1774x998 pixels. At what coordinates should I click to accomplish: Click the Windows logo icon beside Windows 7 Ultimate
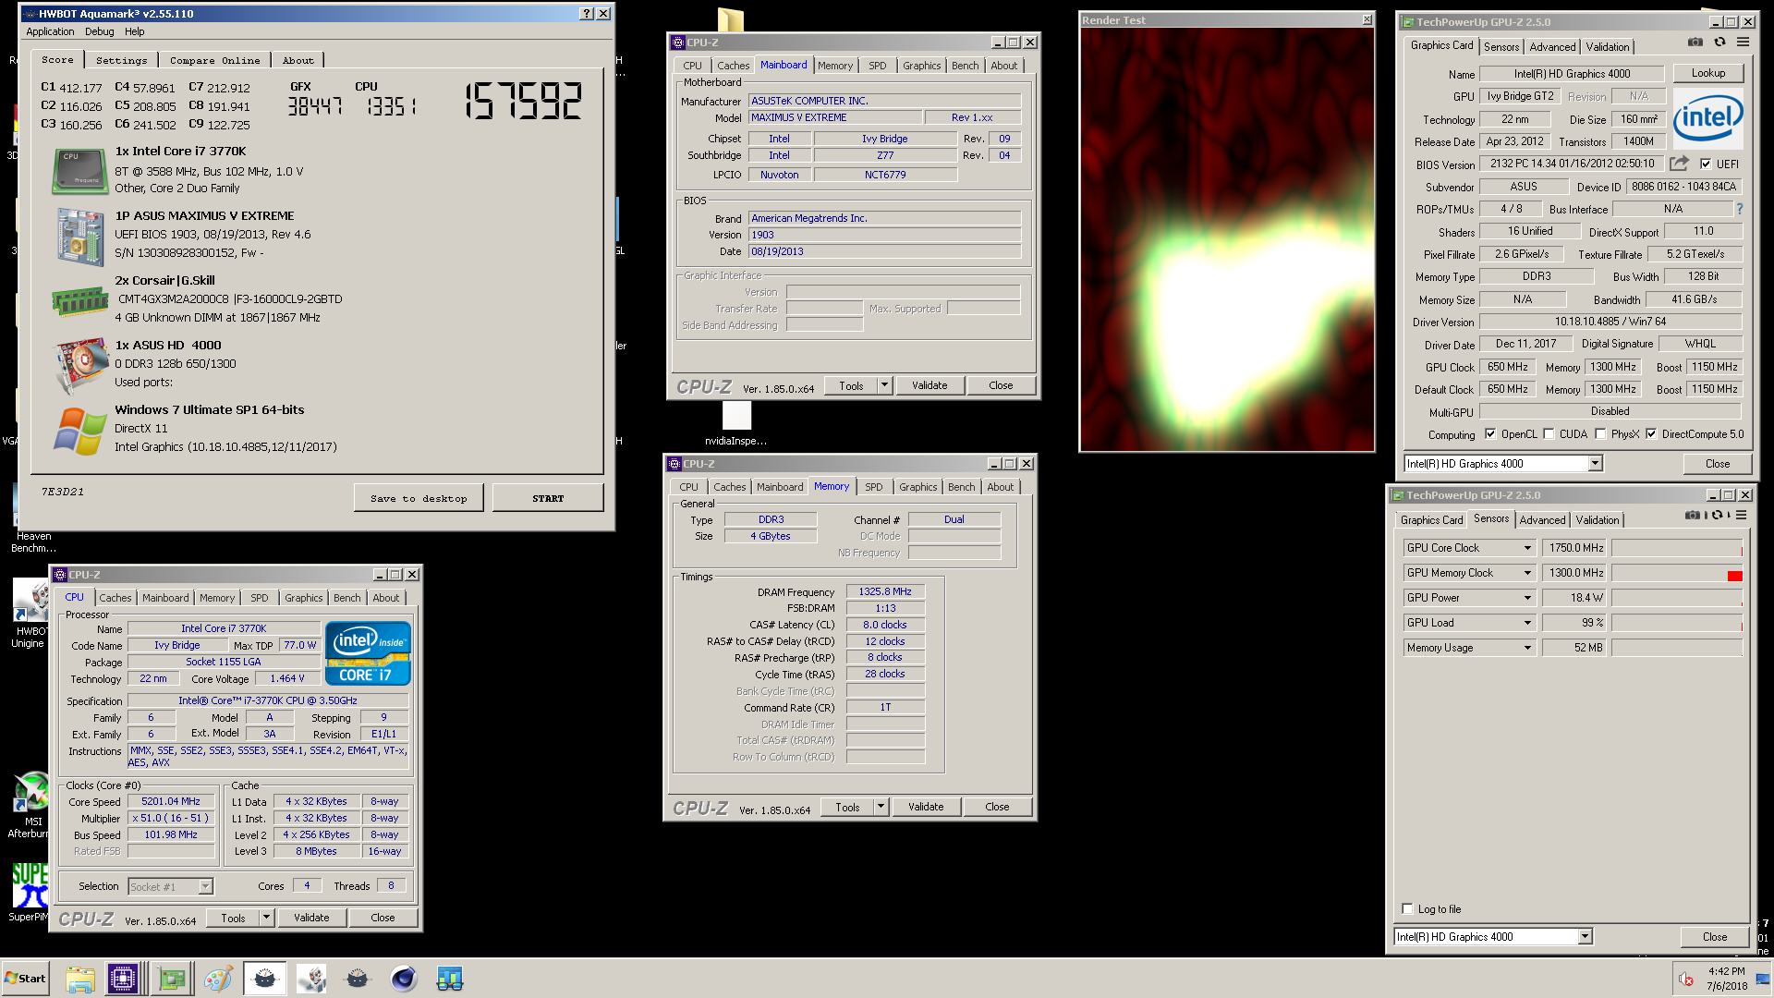(x=79, y=431)
